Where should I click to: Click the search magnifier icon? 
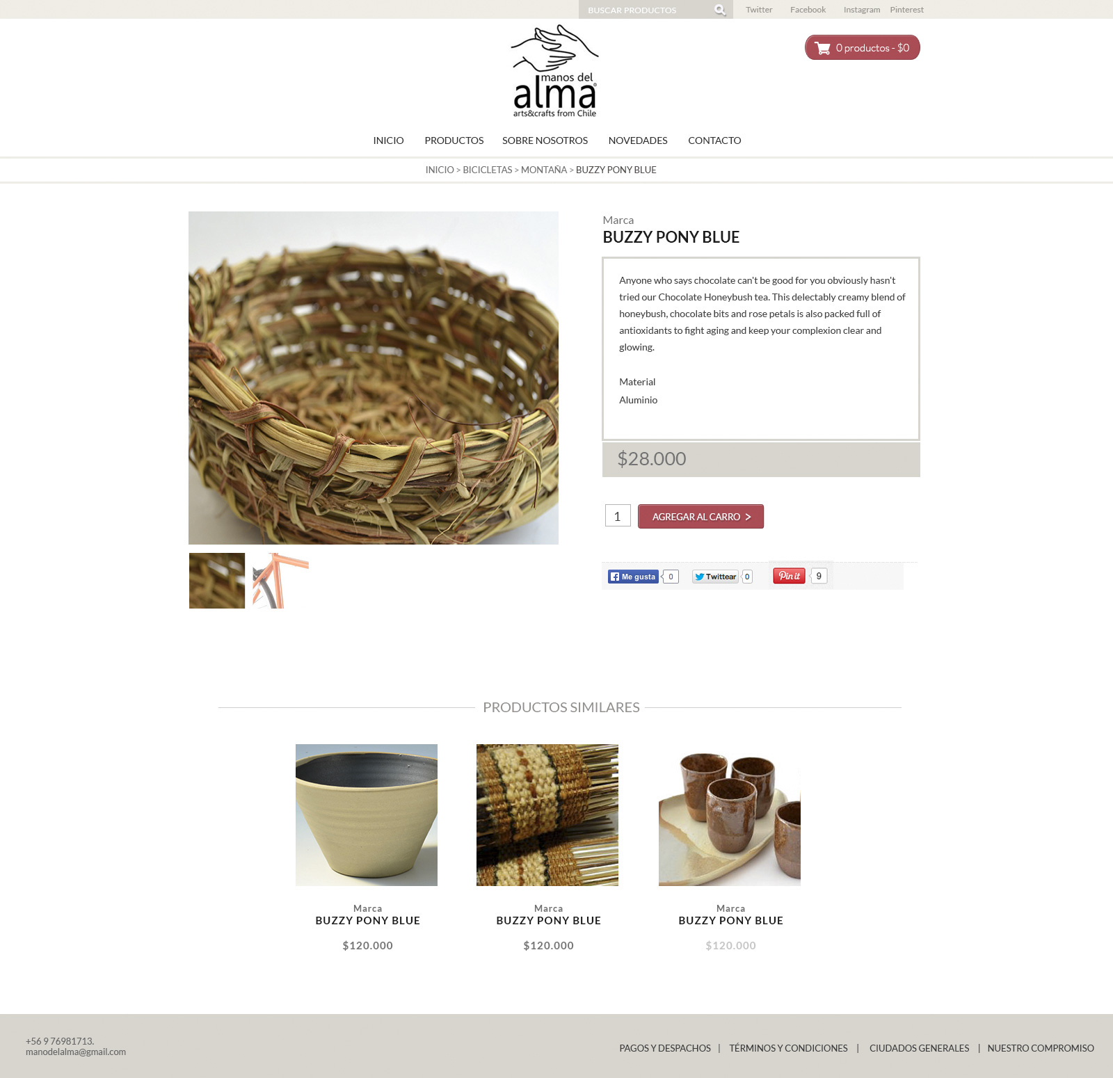[x=720, y=10]
